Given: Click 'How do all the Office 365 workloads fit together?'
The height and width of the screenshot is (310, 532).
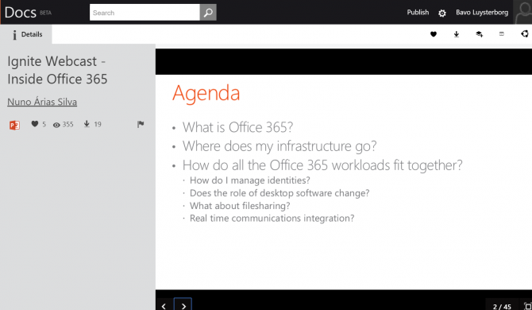Looking at the screenshot, I should tap(322, 165).
